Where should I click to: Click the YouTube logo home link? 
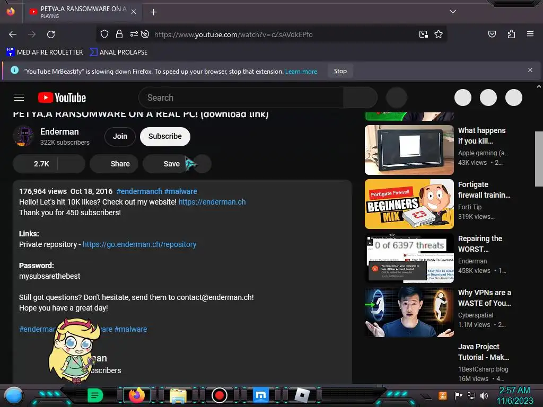point(62,98)
